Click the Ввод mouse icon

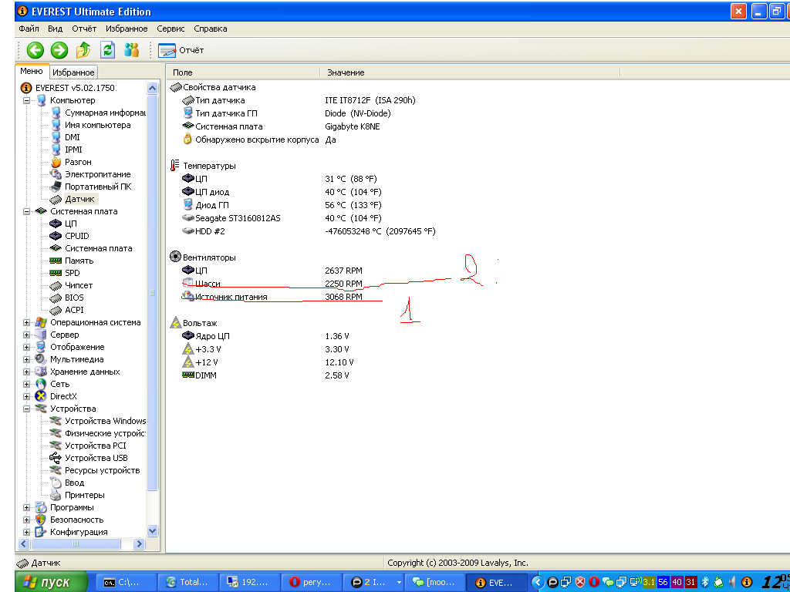56,483
